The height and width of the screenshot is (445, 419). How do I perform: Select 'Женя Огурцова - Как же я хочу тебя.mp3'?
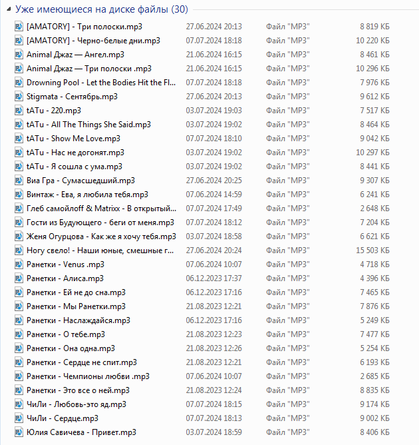(x=101, y=236)
